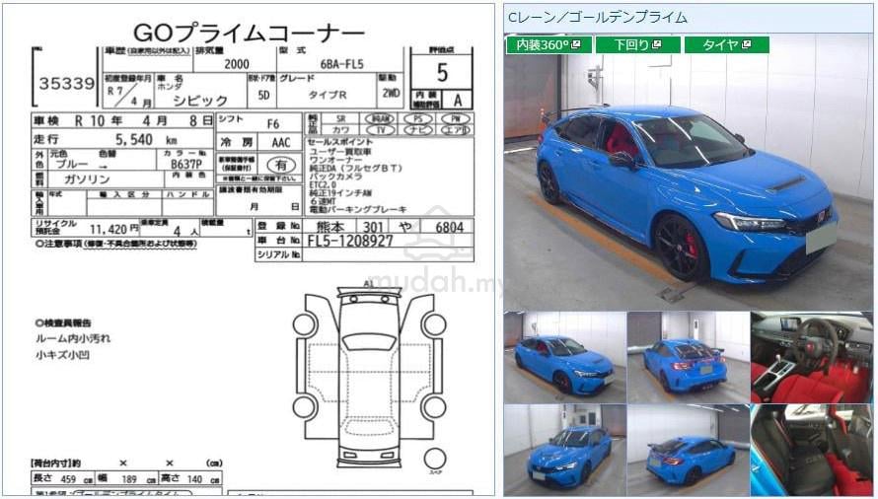The image size is (878, 499).
Task: Click color code B637P
Action: pyautogui.click(x=185, y=164)
